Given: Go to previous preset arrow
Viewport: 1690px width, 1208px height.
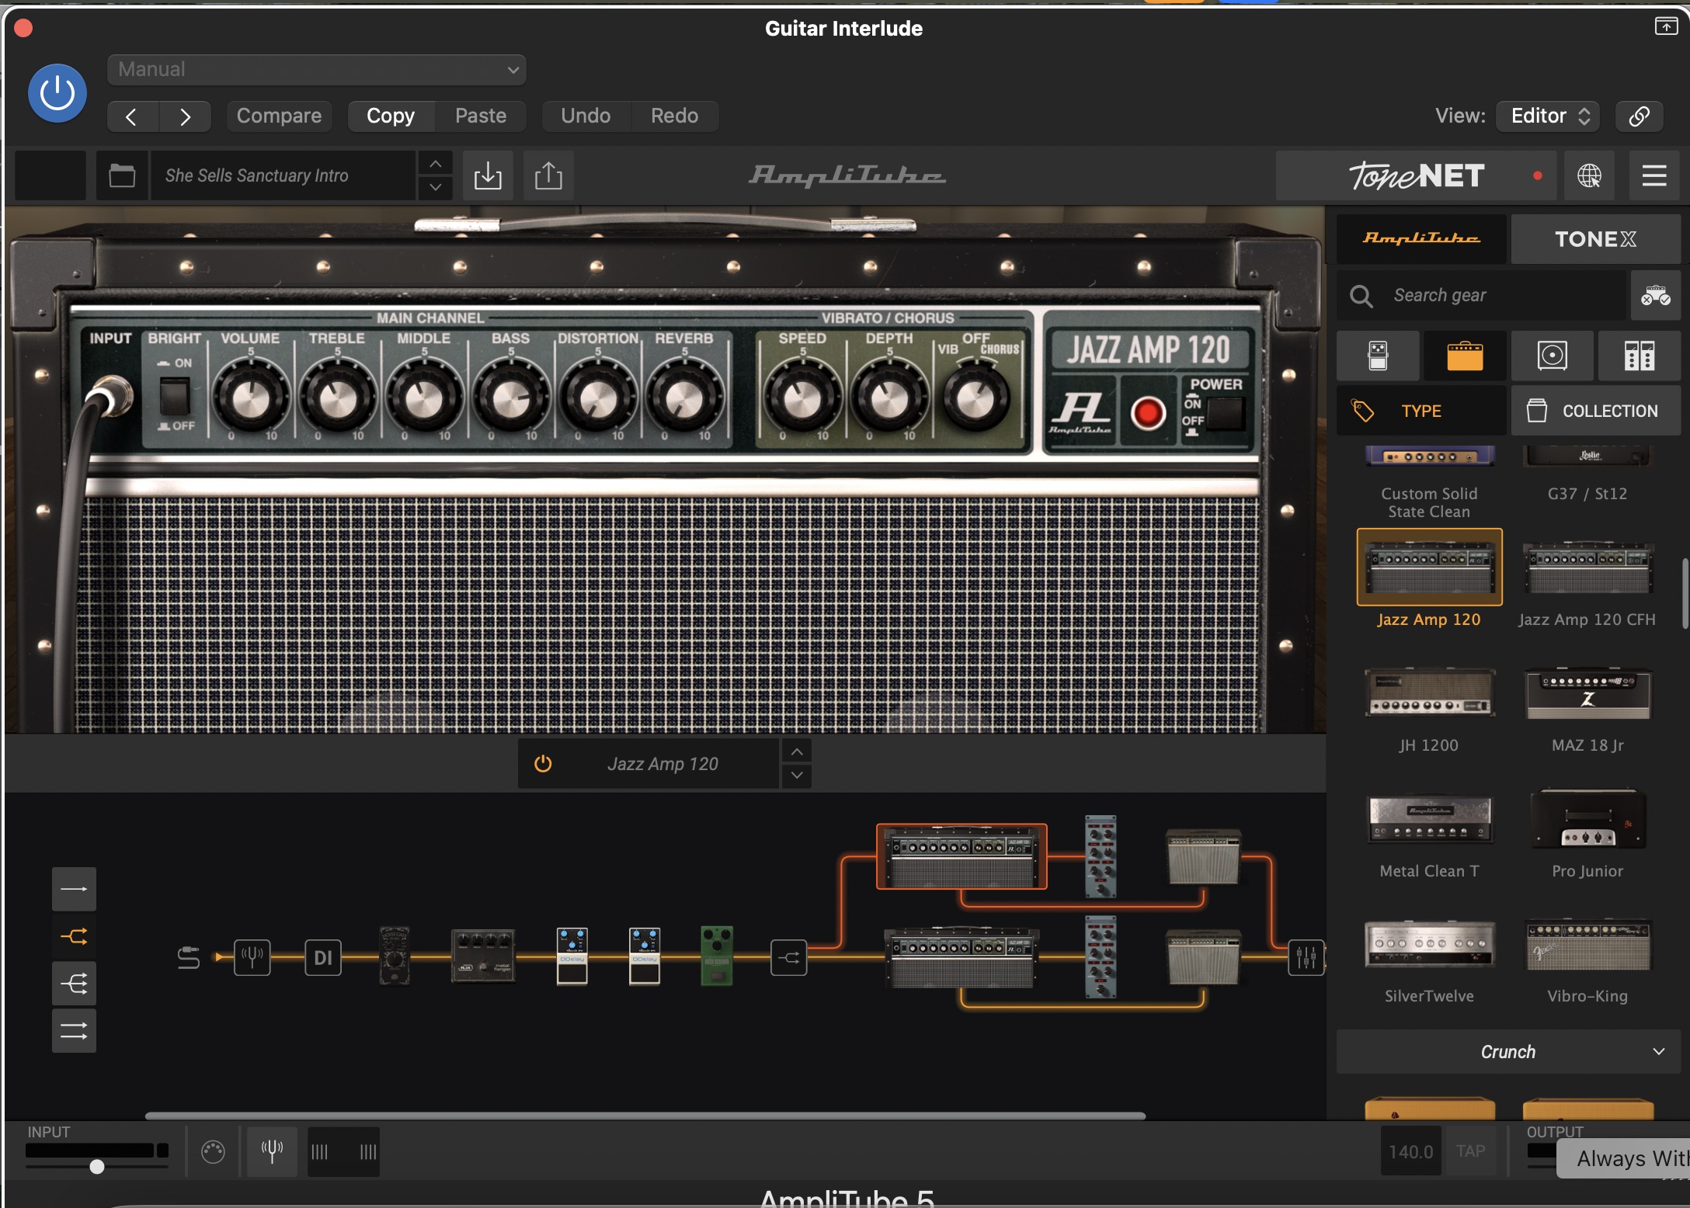Looking at the screenshot, I should click(x=132, y=116).
